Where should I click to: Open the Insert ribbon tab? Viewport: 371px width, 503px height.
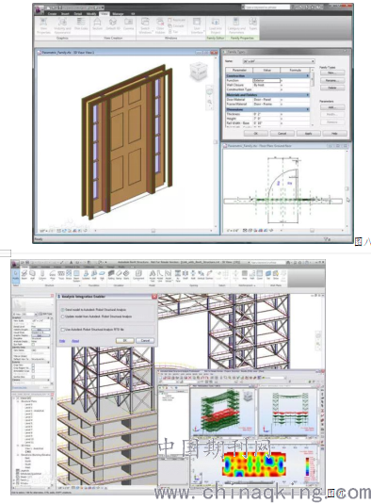[65, 14]
